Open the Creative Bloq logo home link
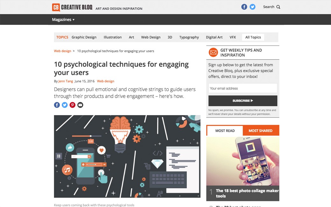This screenshot has height=207, width=331. [x=72, y=7]
